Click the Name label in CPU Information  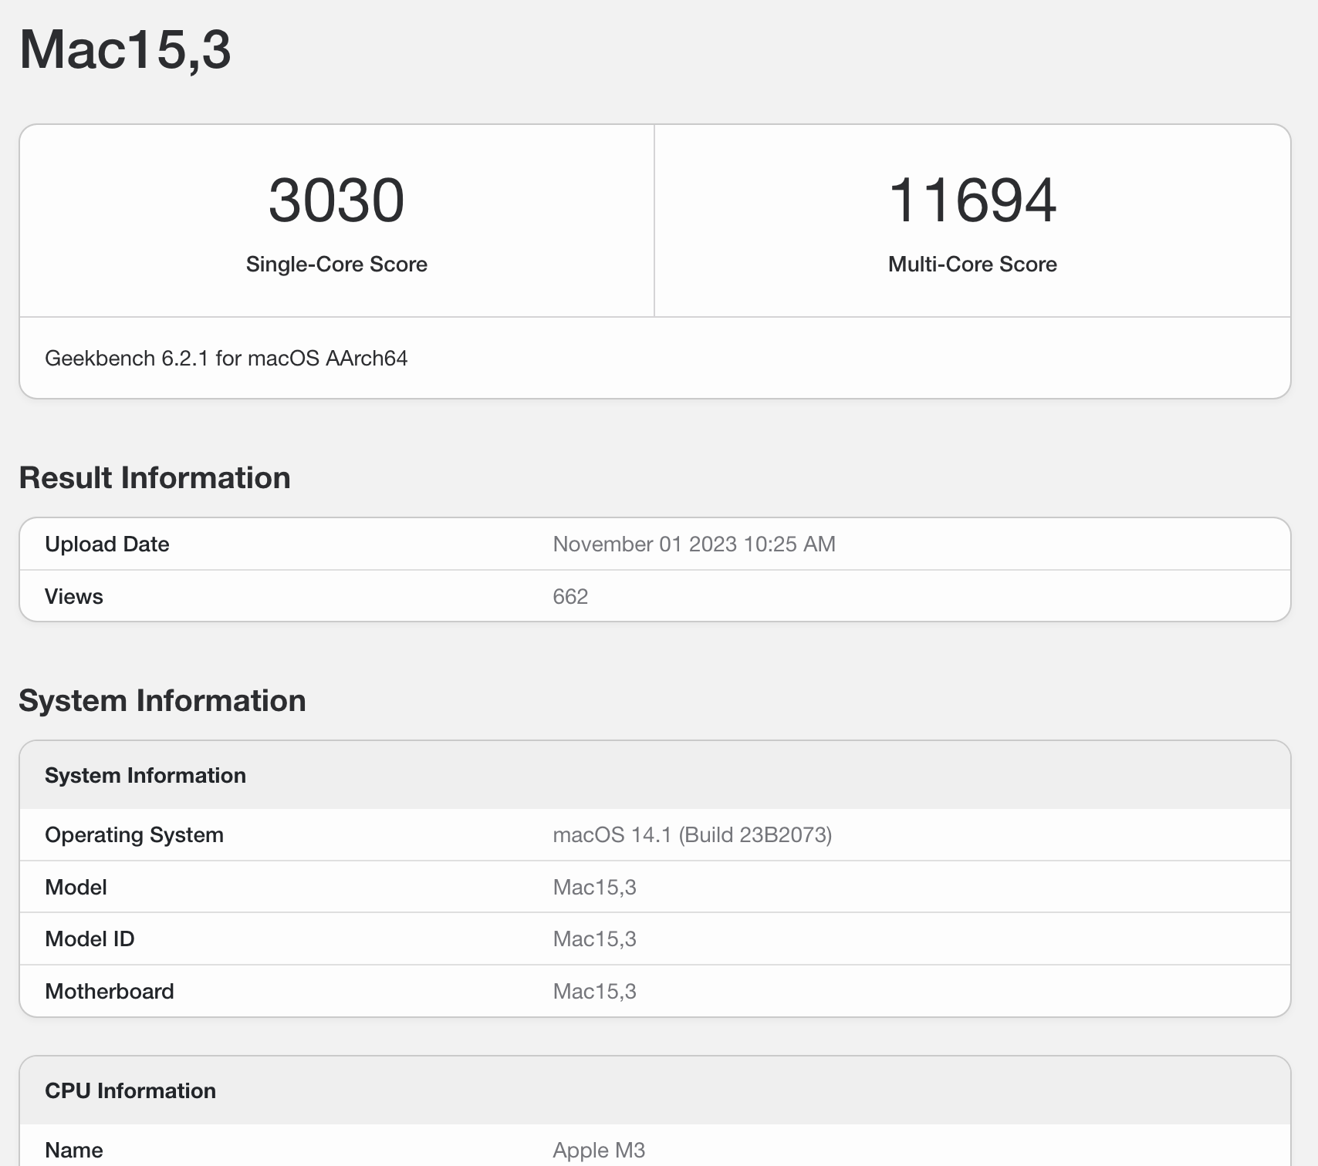[73, 1149]
